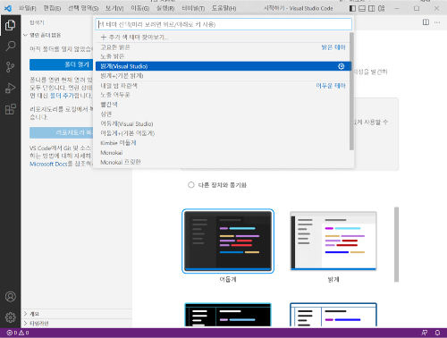Choose 내일 밤 파란색 theme

pos(223,86)
